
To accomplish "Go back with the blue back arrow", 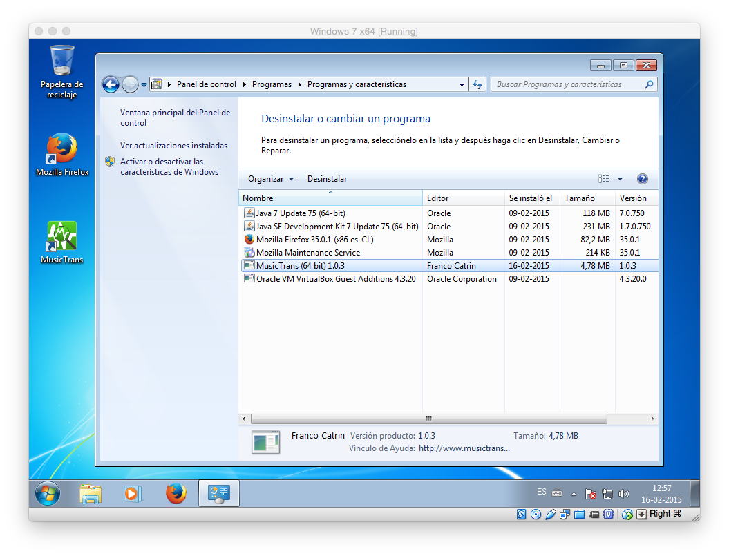I will pos(111,84).
